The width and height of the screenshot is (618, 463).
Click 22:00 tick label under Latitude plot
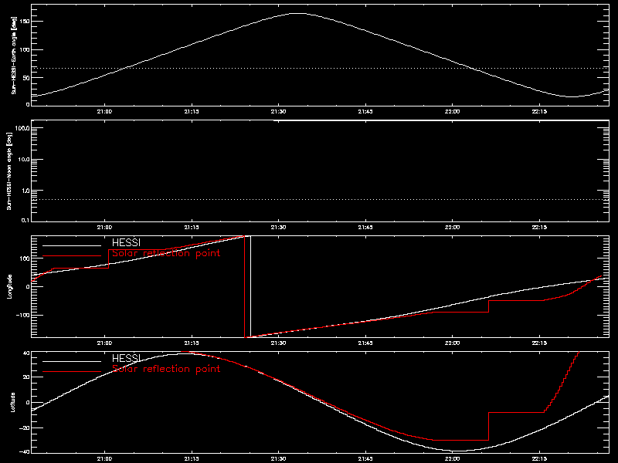453,458
